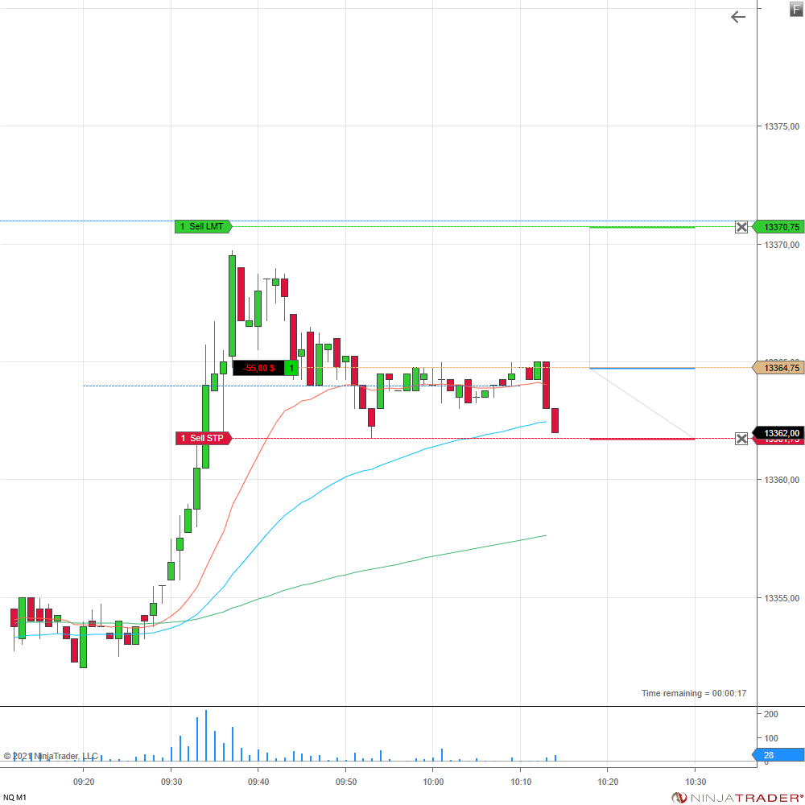Image resolution: width=805 pixels, height=805 pixels.
Task: Click the -55,00 $ position PnL label
Action: click(x=258, y=368)
